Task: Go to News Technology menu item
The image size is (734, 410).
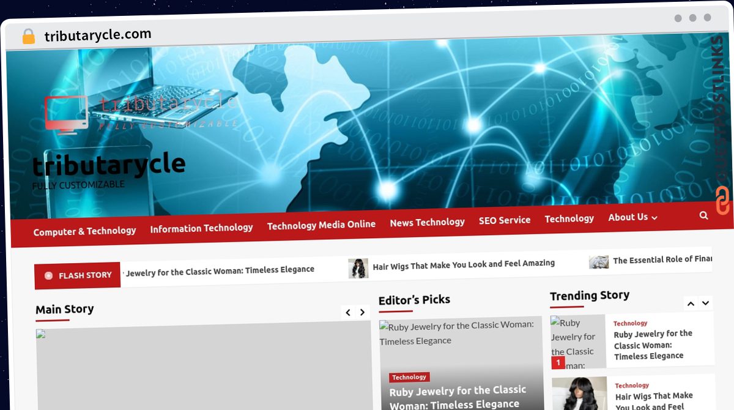Action: click(x=427, y=222)
